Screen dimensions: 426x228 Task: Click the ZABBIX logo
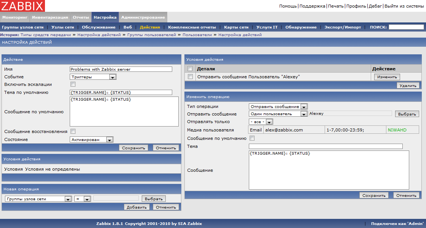click(x=22, y=6)
